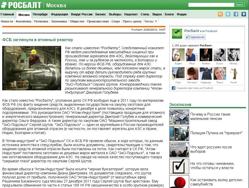Click the Росбалт Facebook page logo
The height and width of the screenshot is (188, 249).
[177, 34]
